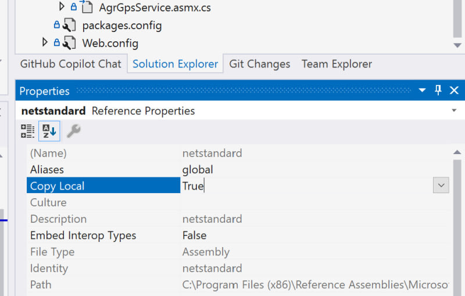465x296 pixels.
Task: Select the Embed Interop Types property row
Action: pyautogui.click(x=83, y=236)
